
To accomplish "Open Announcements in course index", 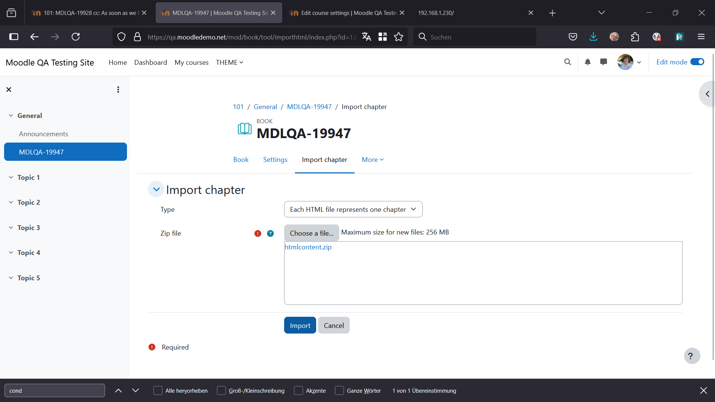I will coord(44,134).
